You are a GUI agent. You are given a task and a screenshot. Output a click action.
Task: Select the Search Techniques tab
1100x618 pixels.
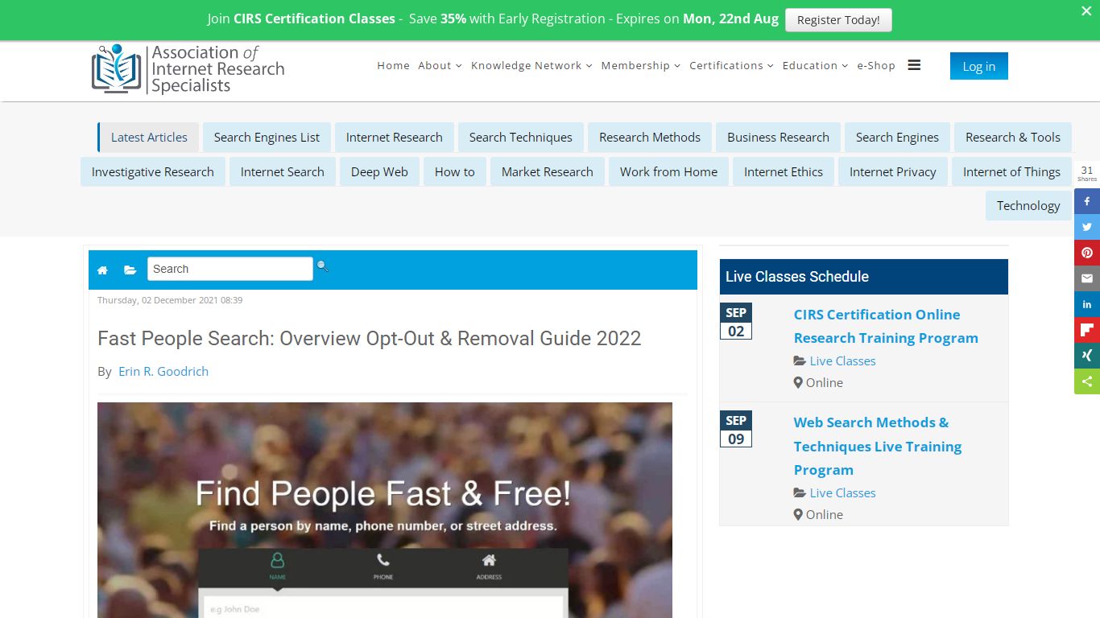pos(521,138)
